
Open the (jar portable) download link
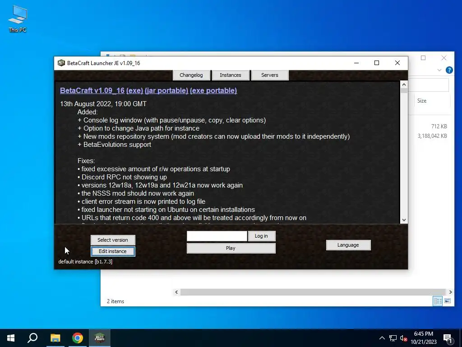point(166,90)
